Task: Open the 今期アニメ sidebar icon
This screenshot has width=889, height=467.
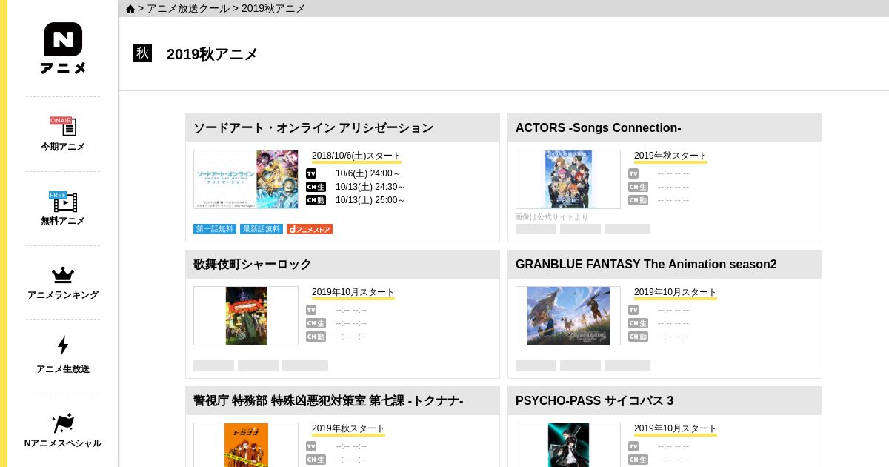Action: [63, 126]
